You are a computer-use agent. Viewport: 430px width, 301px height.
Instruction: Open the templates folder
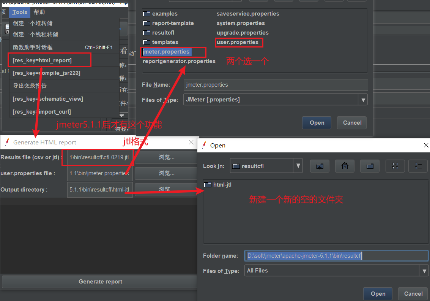(161, 42)
